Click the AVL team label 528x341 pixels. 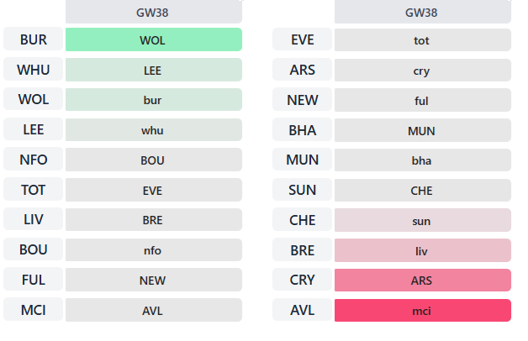click(302, 310)
